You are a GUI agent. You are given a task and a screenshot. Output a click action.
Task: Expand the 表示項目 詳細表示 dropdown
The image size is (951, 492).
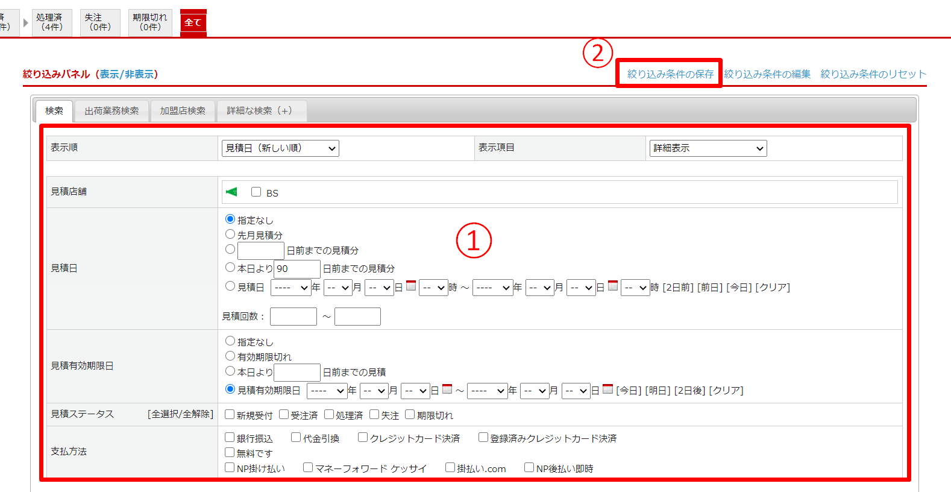pyautogui.click(x=708, y=148)
